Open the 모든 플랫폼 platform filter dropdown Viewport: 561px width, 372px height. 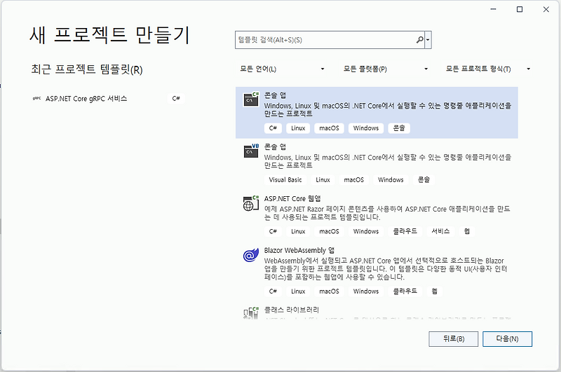click(386, 69)
